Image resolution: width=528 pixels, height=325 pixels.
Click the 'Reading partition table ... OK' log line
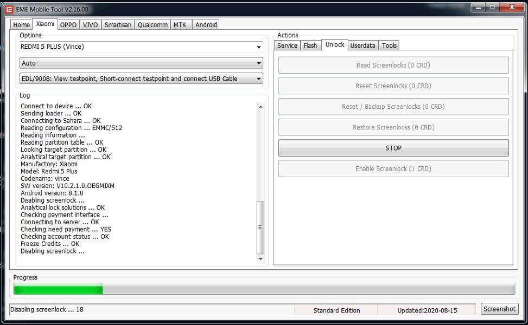pyautogui.click(x=62, y=142)
